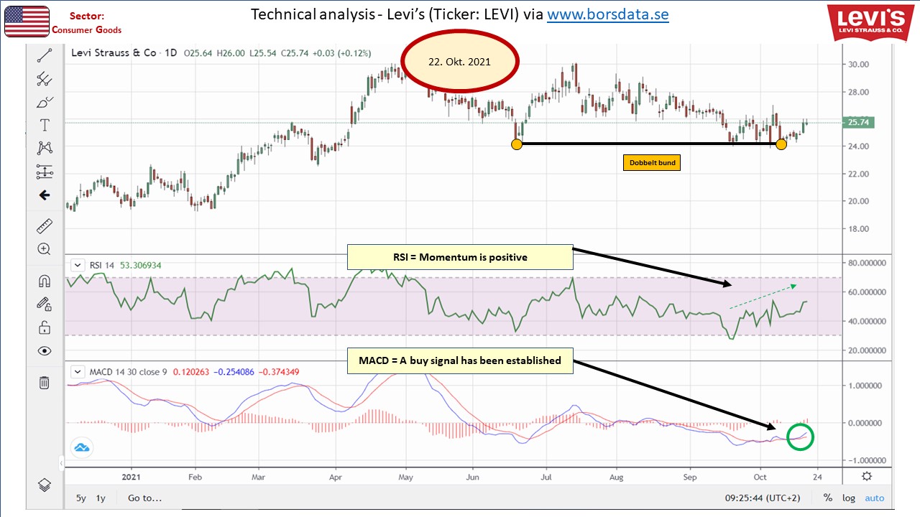Image resolution: width=920 pixels, height=517 pixels.
Task: Switch to the 1y time range
Action: pyautogui.click(x=101, y=498)
